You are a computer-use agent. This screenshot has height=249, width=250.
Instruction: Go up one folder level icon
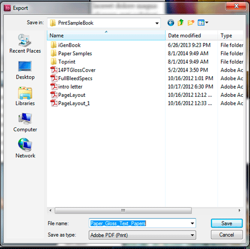[x=180, y=23]
